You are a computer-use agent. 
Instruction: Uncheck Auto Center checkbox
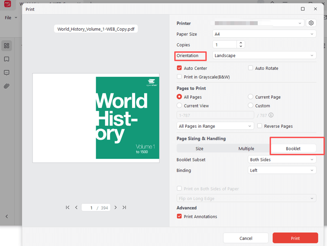(179, 68)
